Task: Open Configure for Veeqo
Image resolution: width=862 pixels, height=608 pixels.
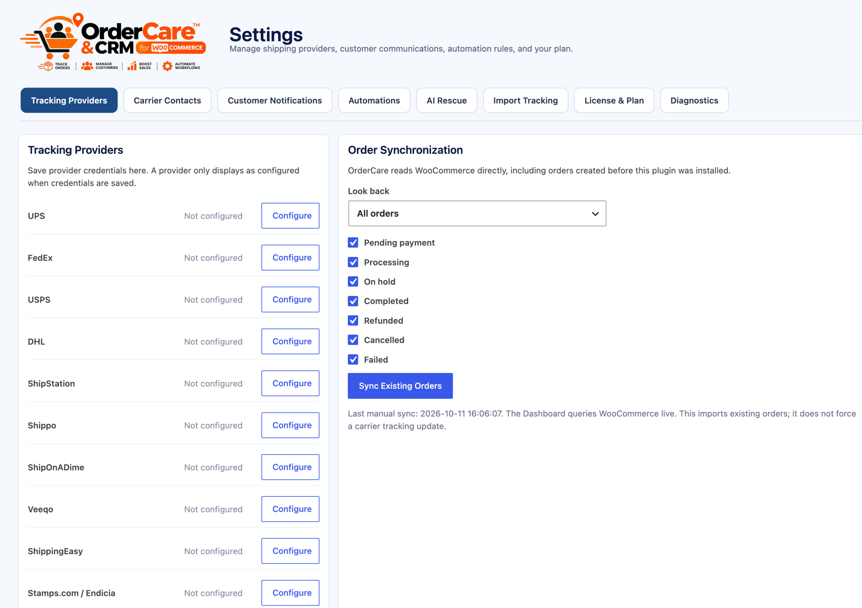Action: pyautogui.click(x=291, y=509)
